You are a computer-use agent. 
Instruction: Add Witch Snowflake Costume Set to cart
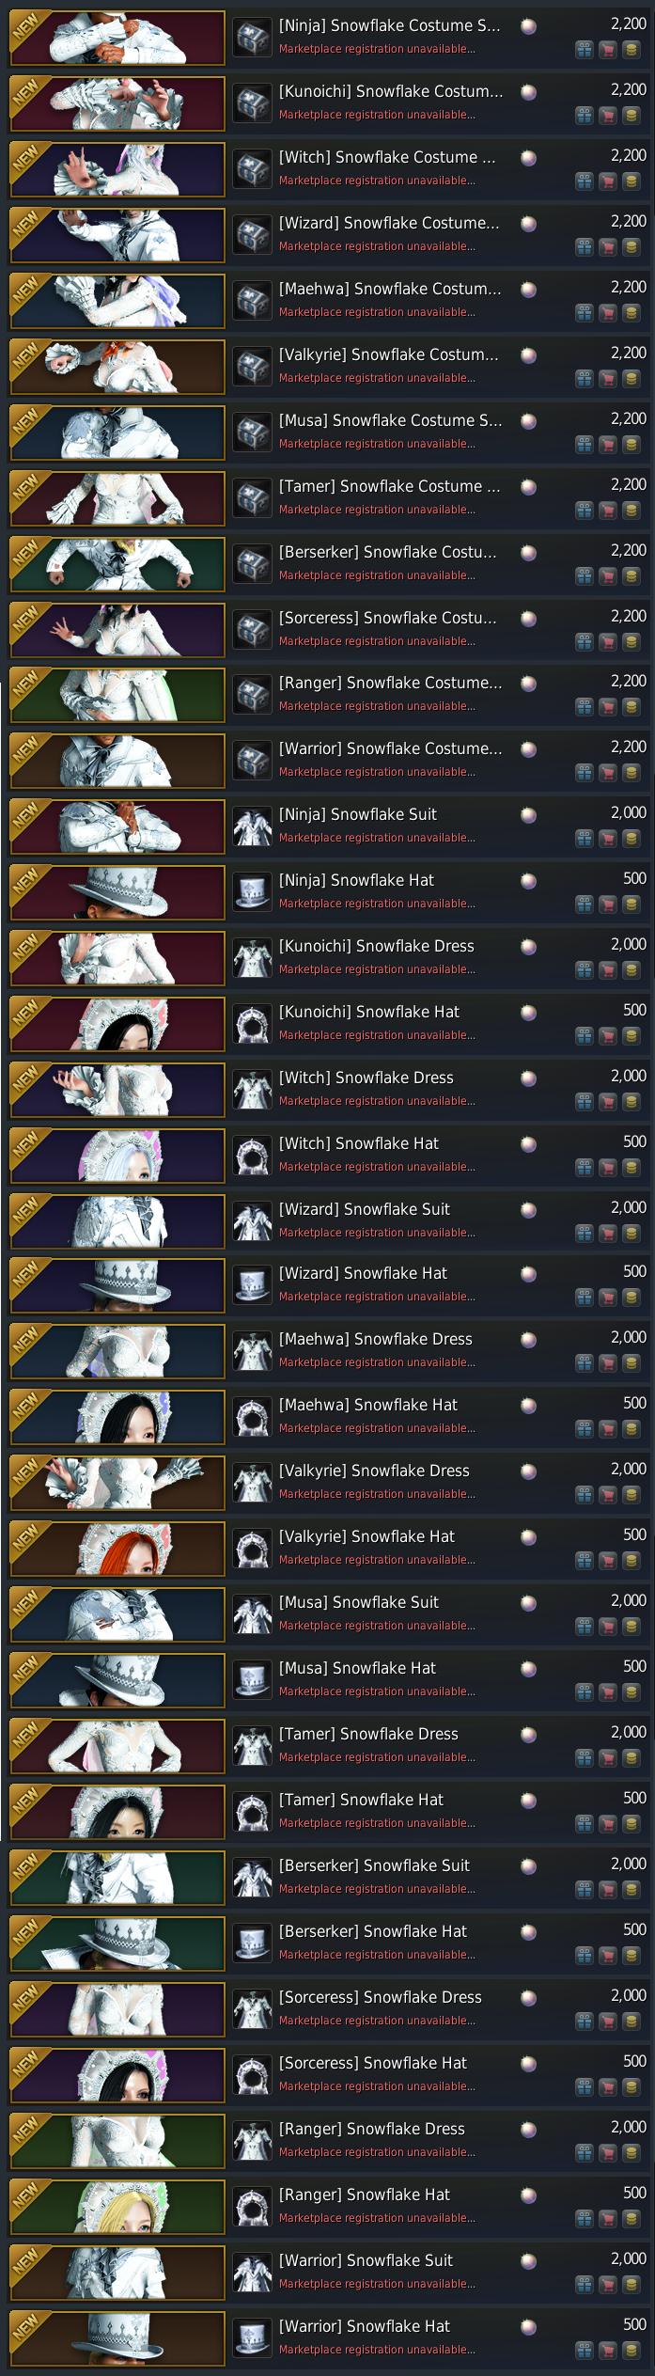(607, 182)
